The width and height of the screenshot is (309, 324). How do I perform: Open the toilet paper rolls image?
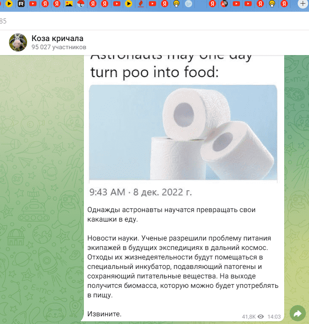[x=183, y=132]
